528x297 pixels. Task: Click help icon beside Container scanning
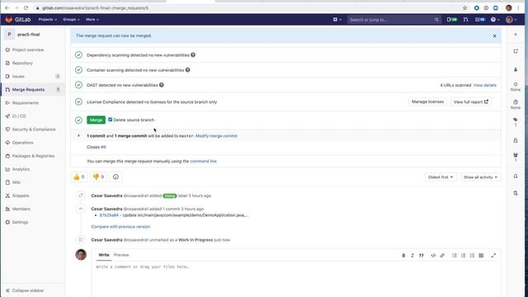187,70
